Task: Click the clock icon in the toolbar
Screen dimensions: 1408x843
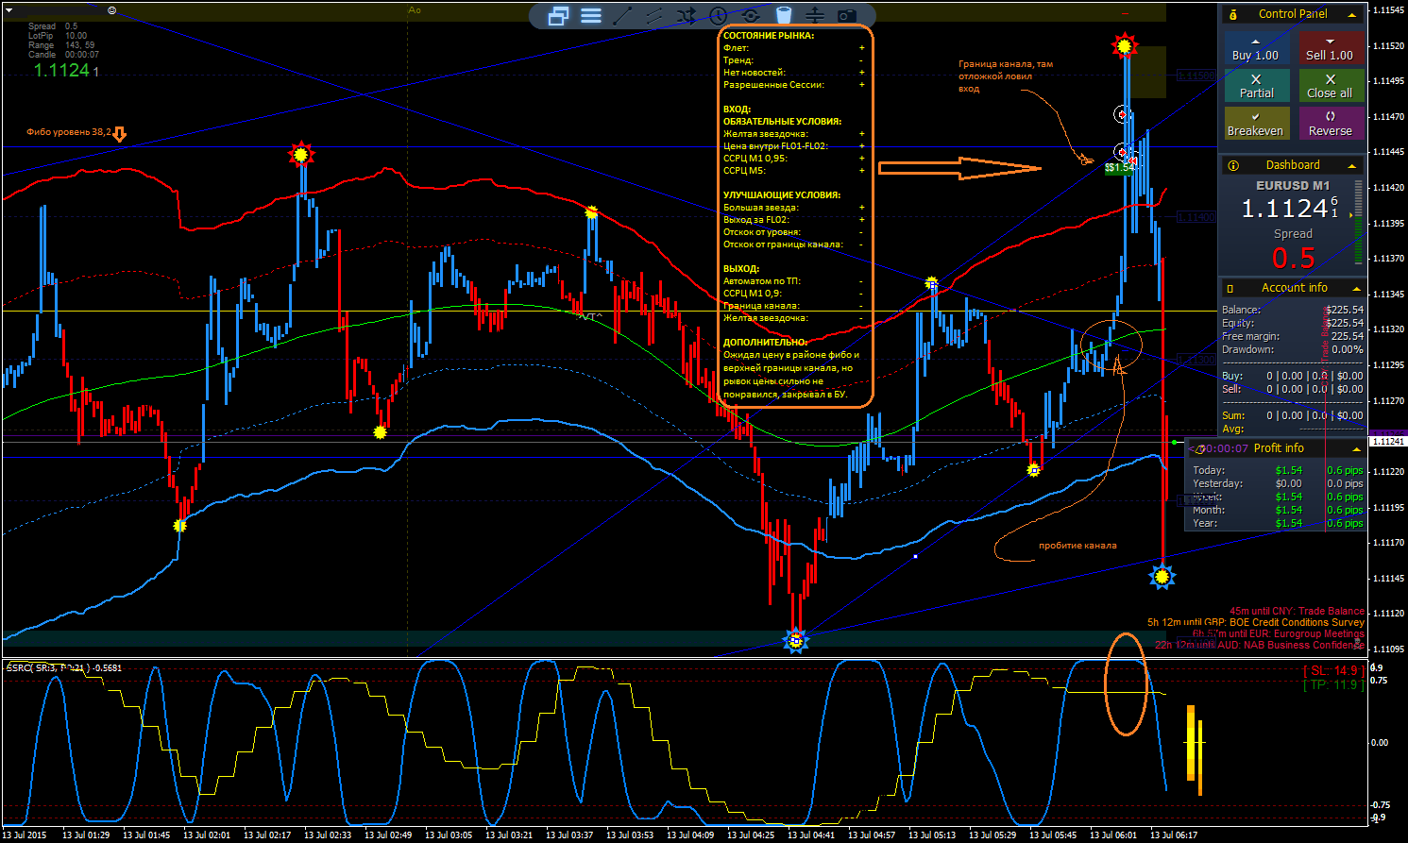Action: coord(719,15)
